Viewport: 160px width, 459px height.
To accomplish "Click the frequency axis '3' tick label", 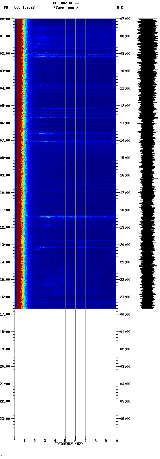I will coord(45,441).
